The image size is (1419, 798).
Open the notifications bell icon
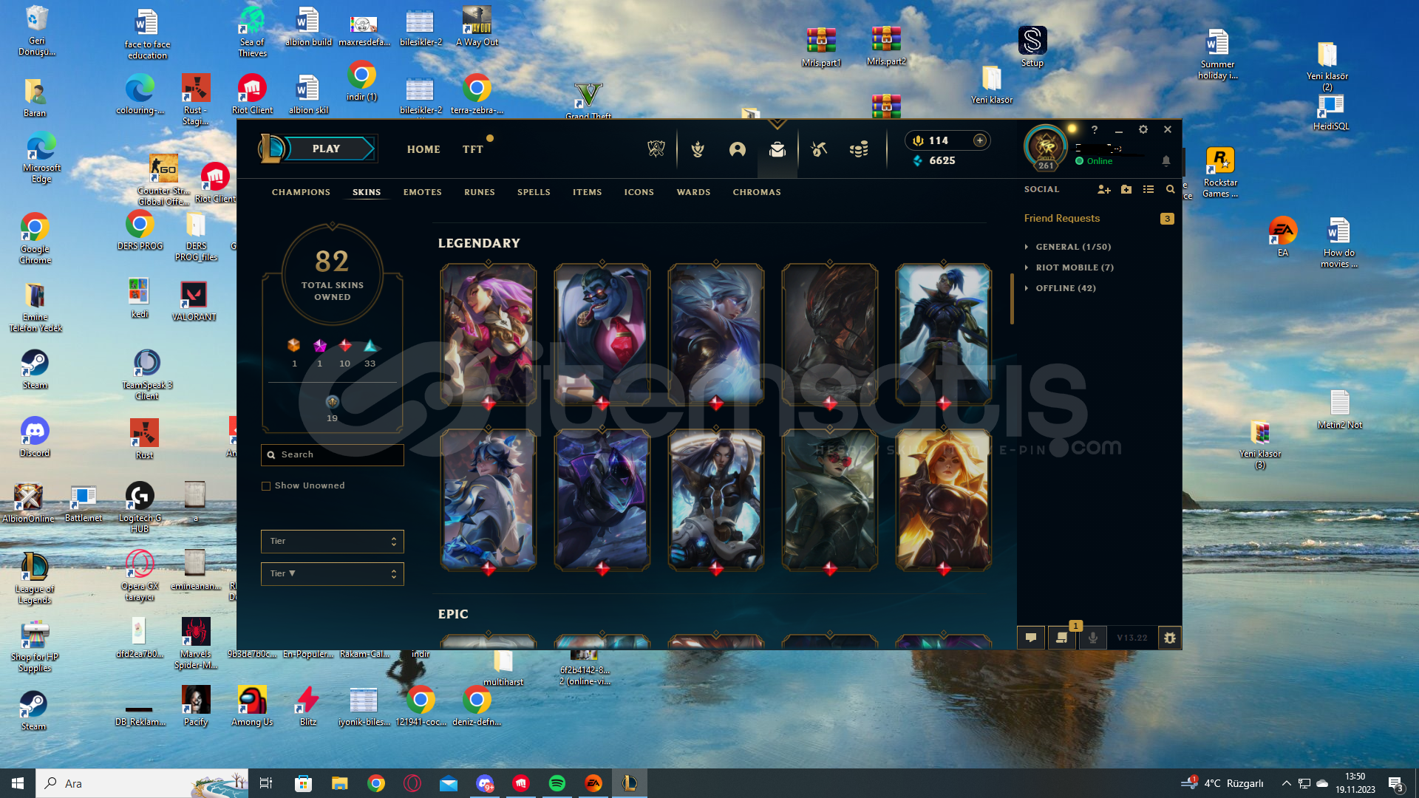click(x=1166, y=160)
